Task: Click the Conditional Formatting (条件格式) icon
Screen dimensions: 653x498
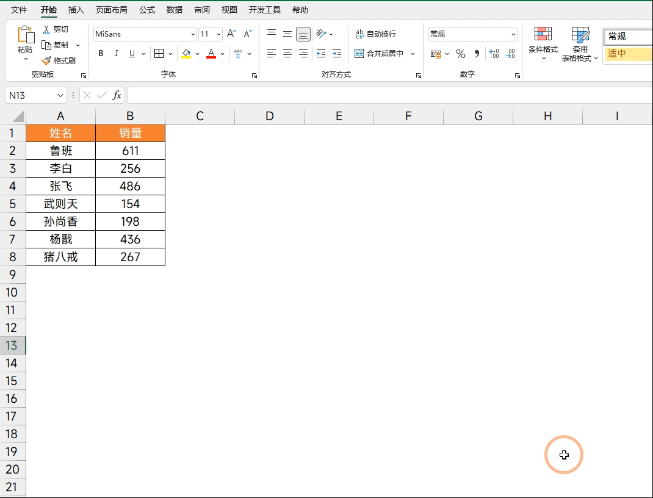Action: pos(543,35)
